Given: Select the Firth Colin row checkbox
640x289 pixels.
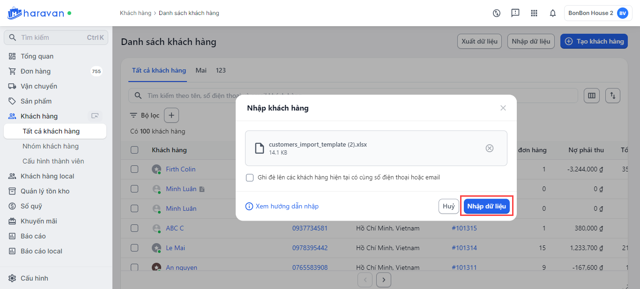Looking at the screenshot, I should tap(134, 169).
